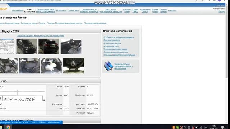This screenshot has height=129, width=230.
Task: Open Аукционная оценка link
Action: tap(112, 43)
